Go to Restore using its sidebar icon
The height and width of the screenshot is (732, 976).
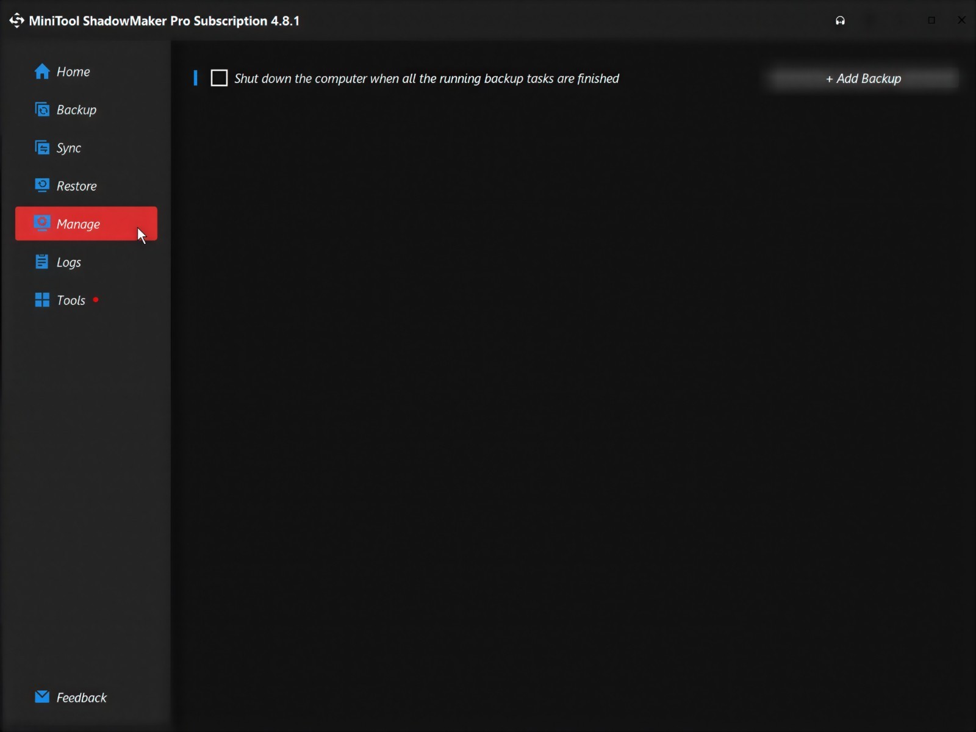[42, 185]
